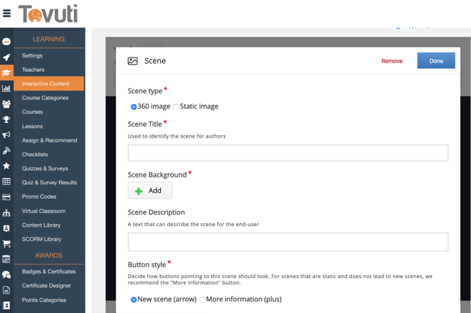
Task: Click the users group icon
Action: point(6,103)
